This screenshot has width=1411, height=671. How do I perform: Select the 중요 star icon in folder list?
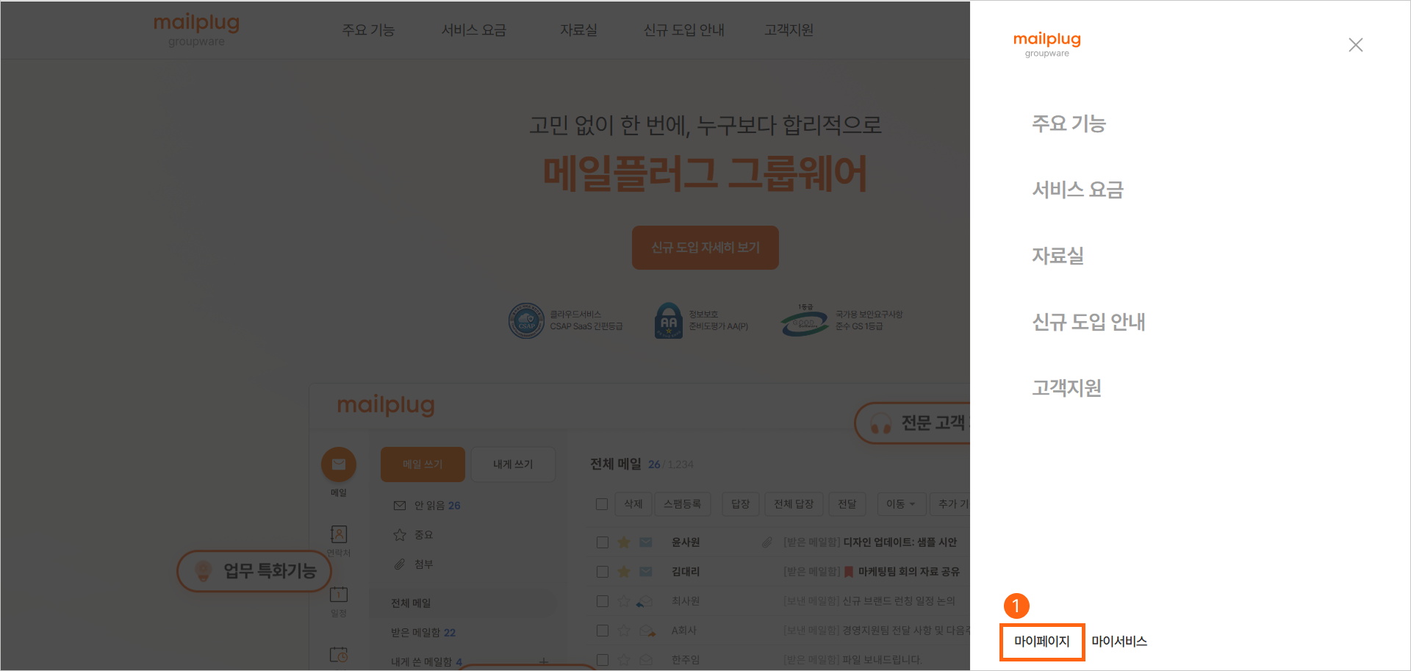[x=400, y=535]
